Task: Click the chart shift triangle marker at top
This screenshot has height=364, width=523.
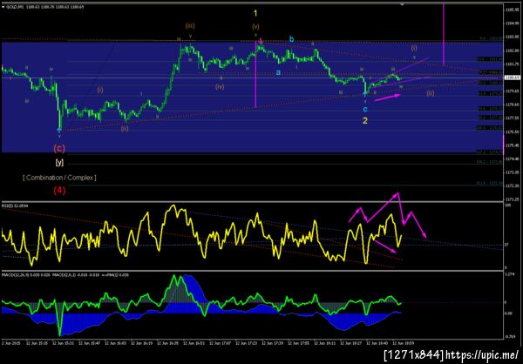Action: click(x=402, y=4)
